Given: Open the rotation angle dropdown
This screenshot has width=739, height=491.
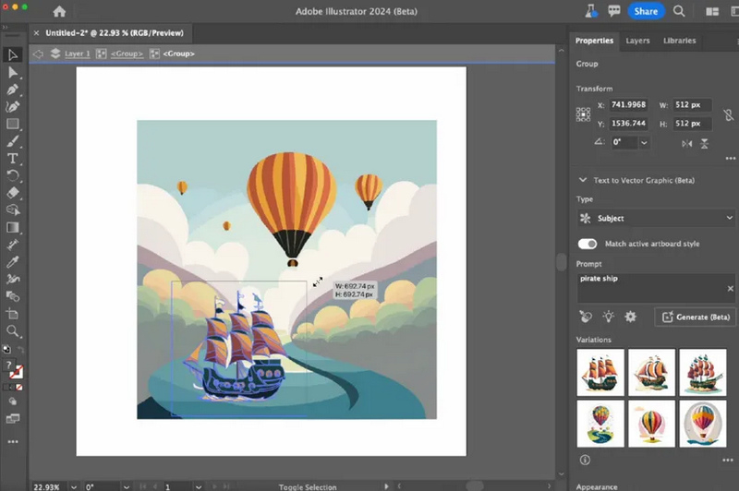Looking at the screenshot, I should [x=644, y=143].
